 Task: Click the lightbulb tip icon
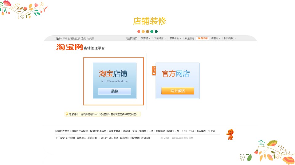[x=67, y=114]
